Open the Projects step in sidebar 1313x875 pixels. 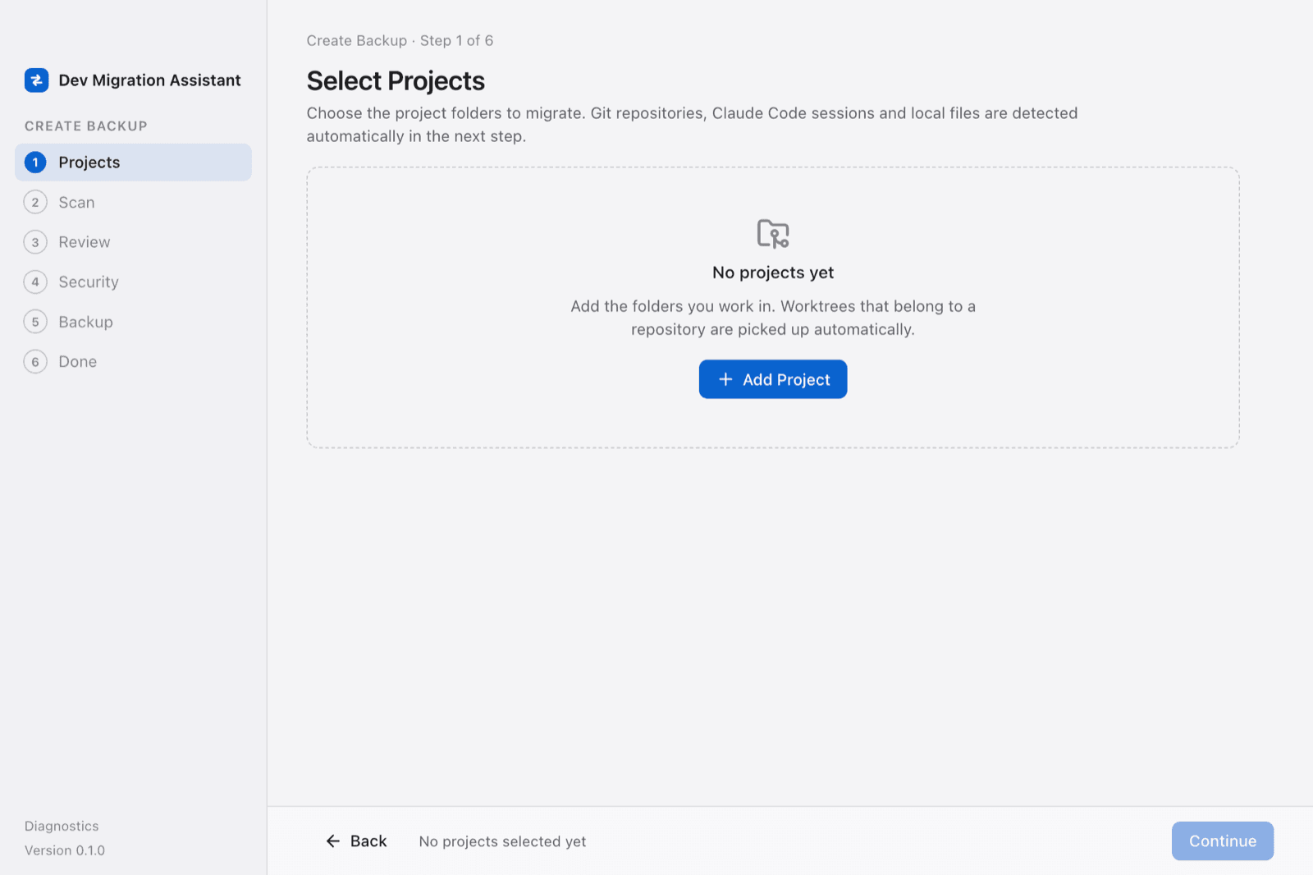(133, 163)
